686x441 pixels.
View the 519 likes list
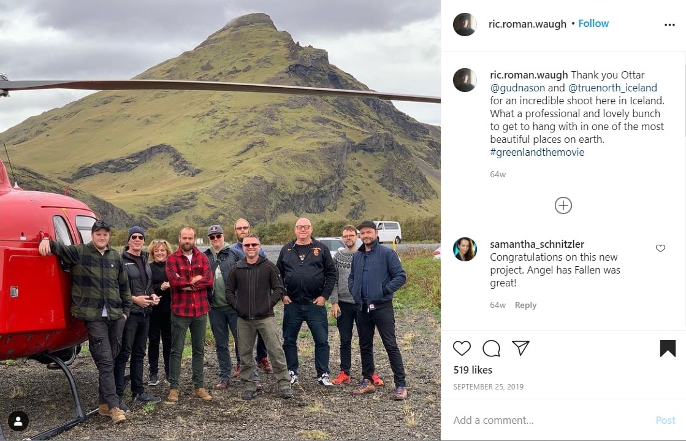point(473,370)
